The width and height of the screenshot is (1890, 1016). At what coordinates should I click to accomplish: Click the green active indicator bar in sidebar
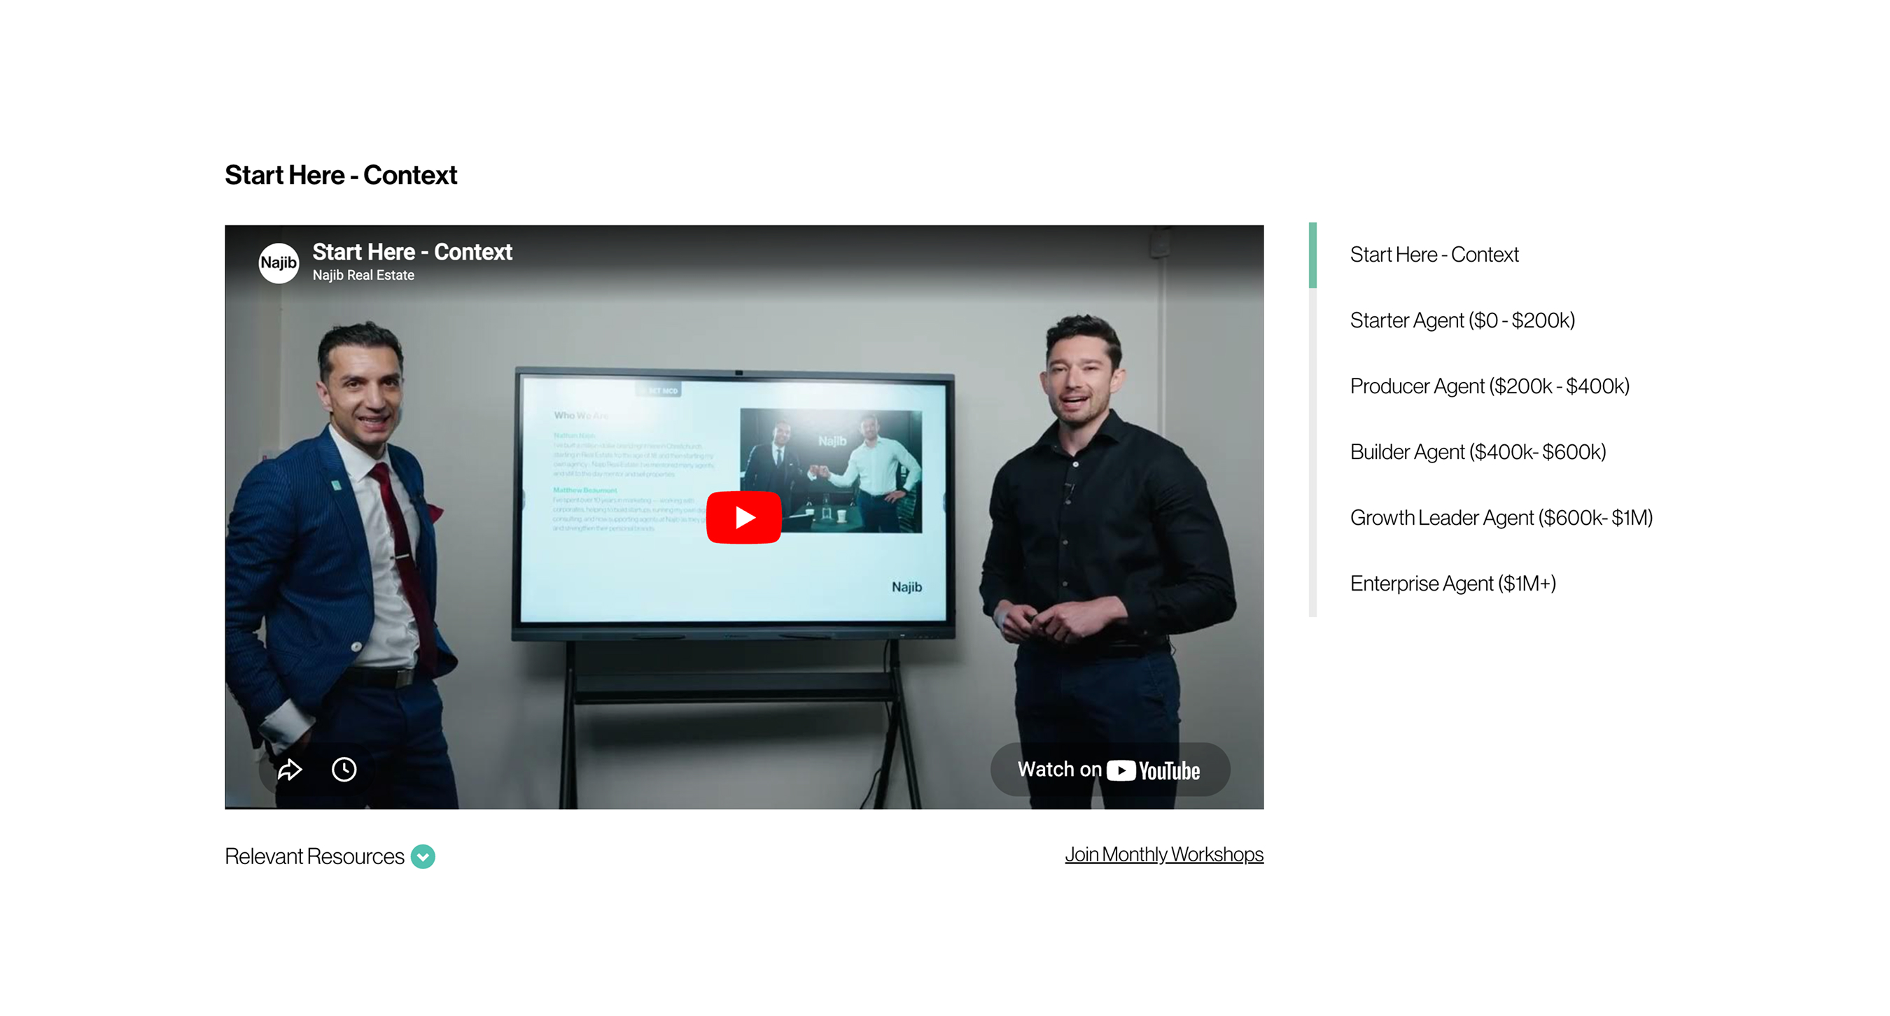coord(1312,255)
